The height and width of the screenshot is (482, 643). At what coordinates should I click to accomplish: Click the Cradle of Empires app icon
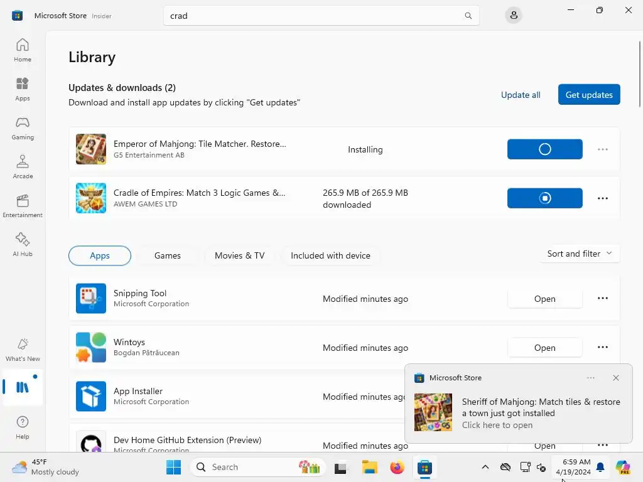pos(91,198)
